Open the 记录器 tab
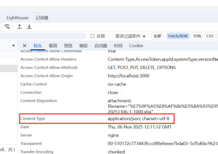 point(42,18)
